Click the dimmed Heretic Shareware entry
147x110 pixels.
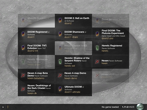click(36, 62)
